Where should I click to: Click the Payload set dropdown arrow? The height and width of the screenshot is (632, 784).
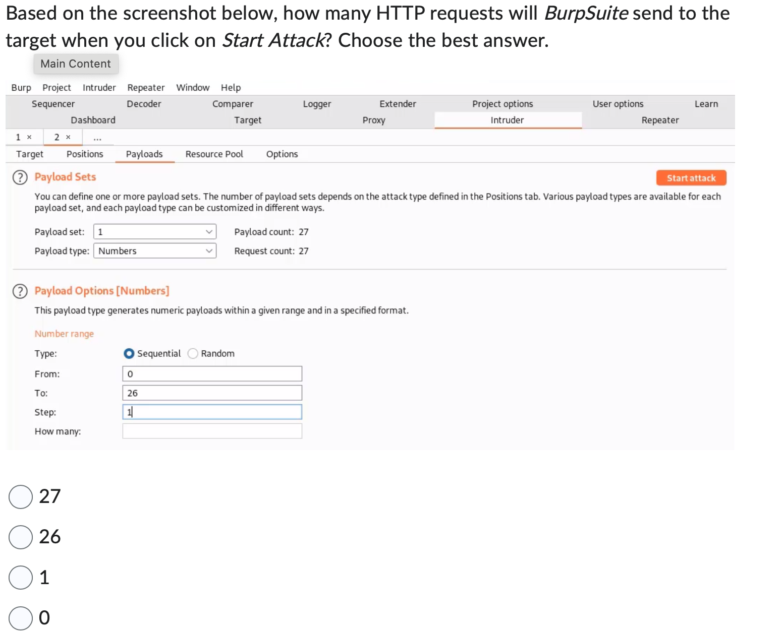pos(208,231)
